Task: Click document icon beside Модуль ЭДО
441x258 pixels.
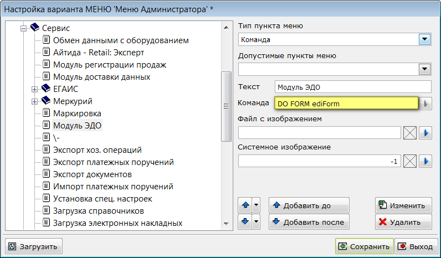Action: (47, 125)
